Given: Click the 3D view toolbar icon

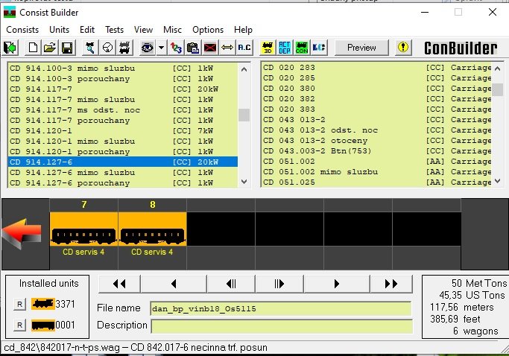Looking at the screenshot, I should [x=268, y=48].
